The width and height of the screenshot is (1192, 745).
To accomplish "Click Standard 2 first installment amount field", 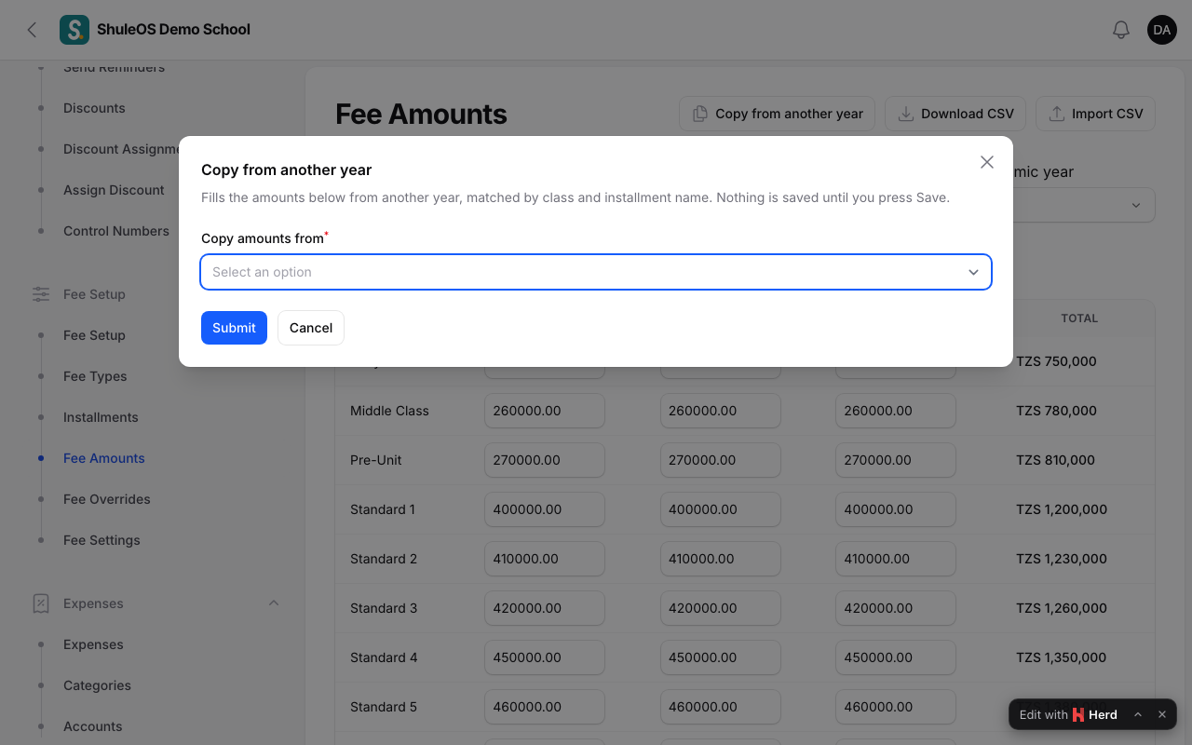I will pos(545,559).
